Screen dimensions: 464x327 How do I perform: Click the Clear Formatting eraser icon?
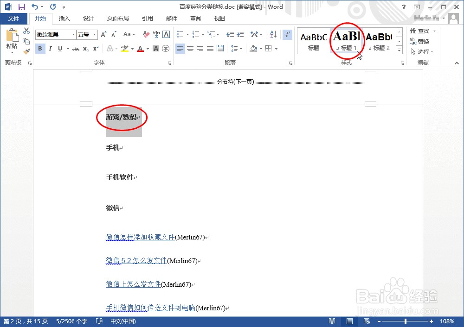point(146,34)
